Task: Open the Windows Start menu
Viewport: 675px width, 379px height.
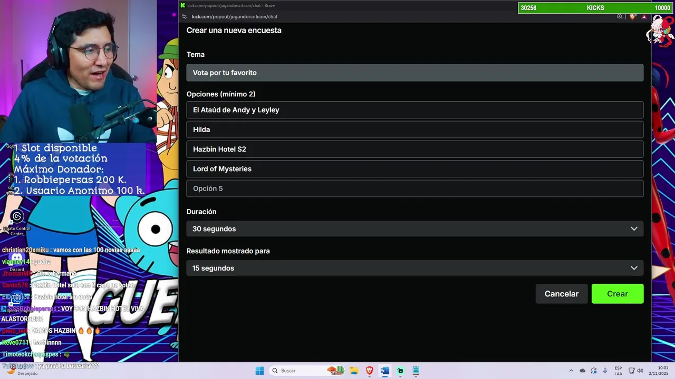Action: tap(259, 371)
